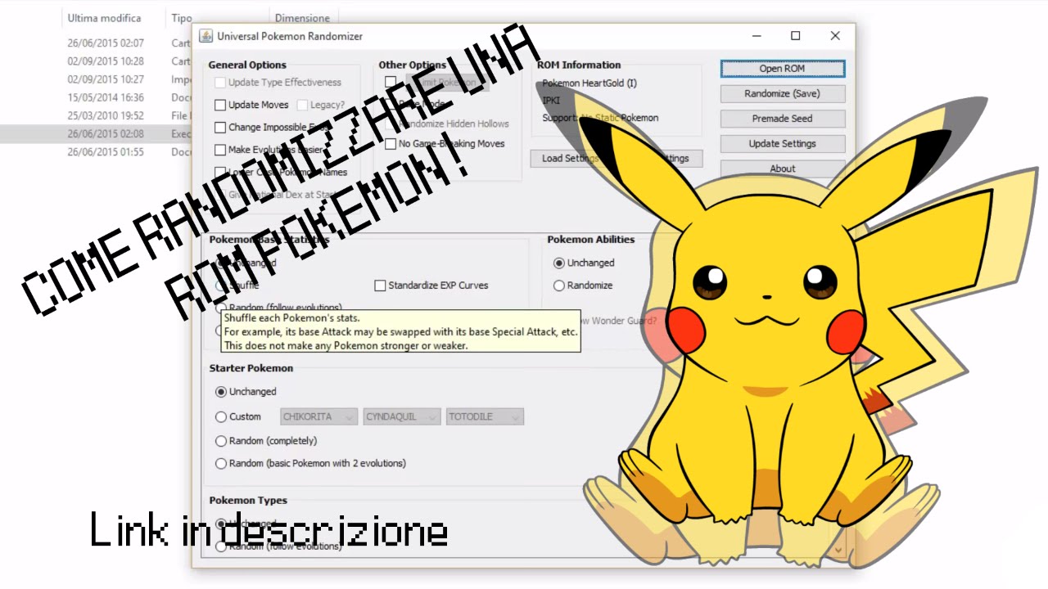Viewport: 1048px width, 589px height.
Task: Check the Change Impossible Evos option
Action: click(x=220, y=128)
